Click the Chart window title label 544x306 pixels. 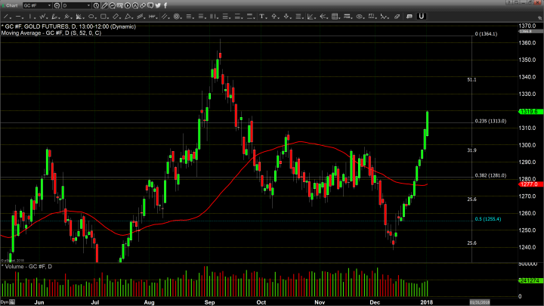(x=11, y=5)
